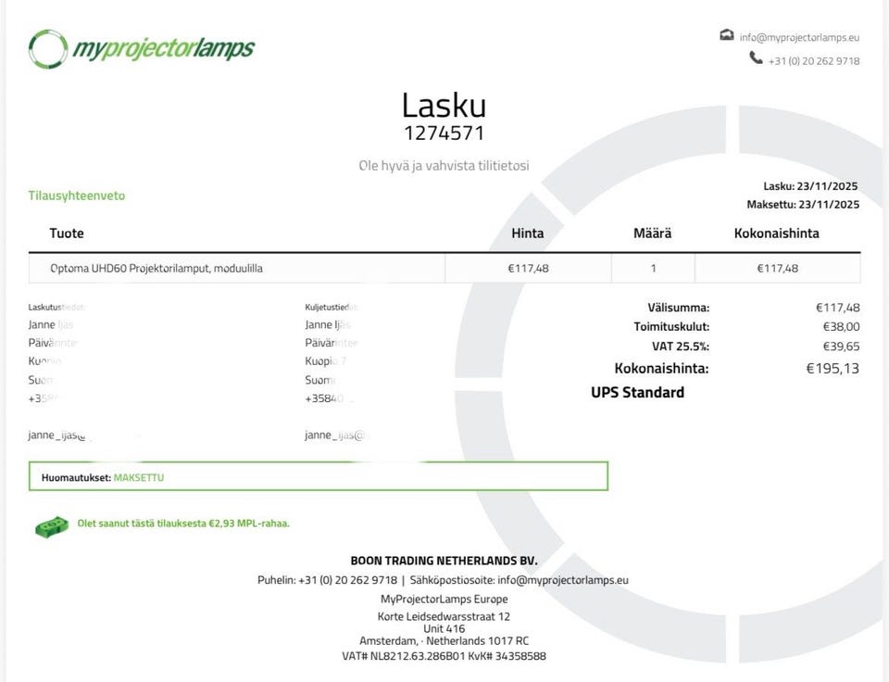This screenshot has width=889, height=682.
Task: Click footer email info@myprojectorlamps.eu
Action: pyautogui.click(x=563, y=580)
